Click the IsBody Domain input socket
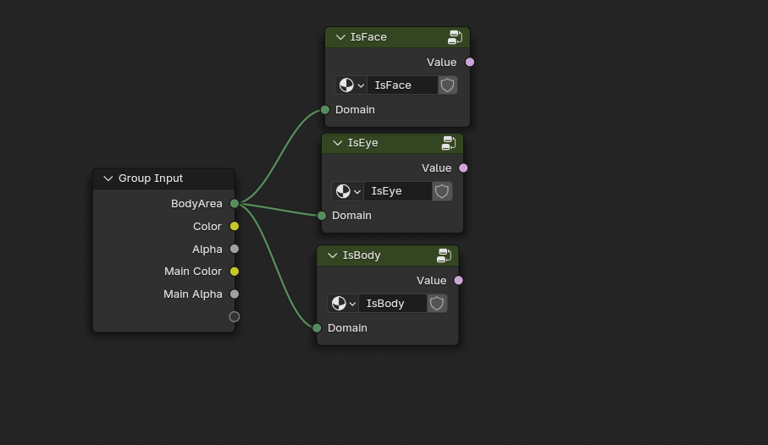Viewport: 768px width, 445px height. coord(318,328)
